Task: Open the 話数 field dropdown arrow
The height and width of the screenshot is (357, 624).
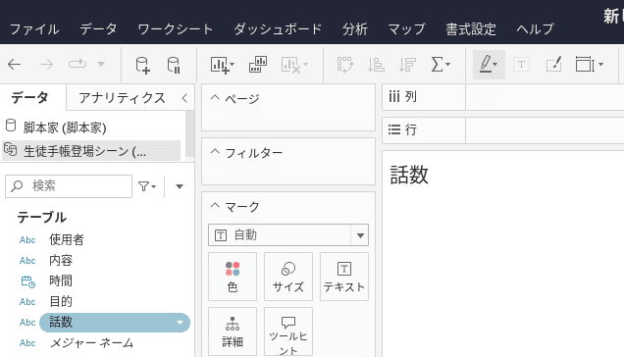Action: point(180,323)
